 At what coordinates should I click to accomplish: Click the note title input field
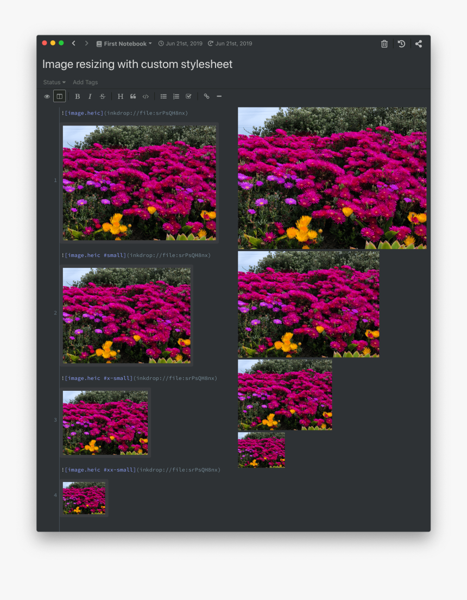[137, 64]
